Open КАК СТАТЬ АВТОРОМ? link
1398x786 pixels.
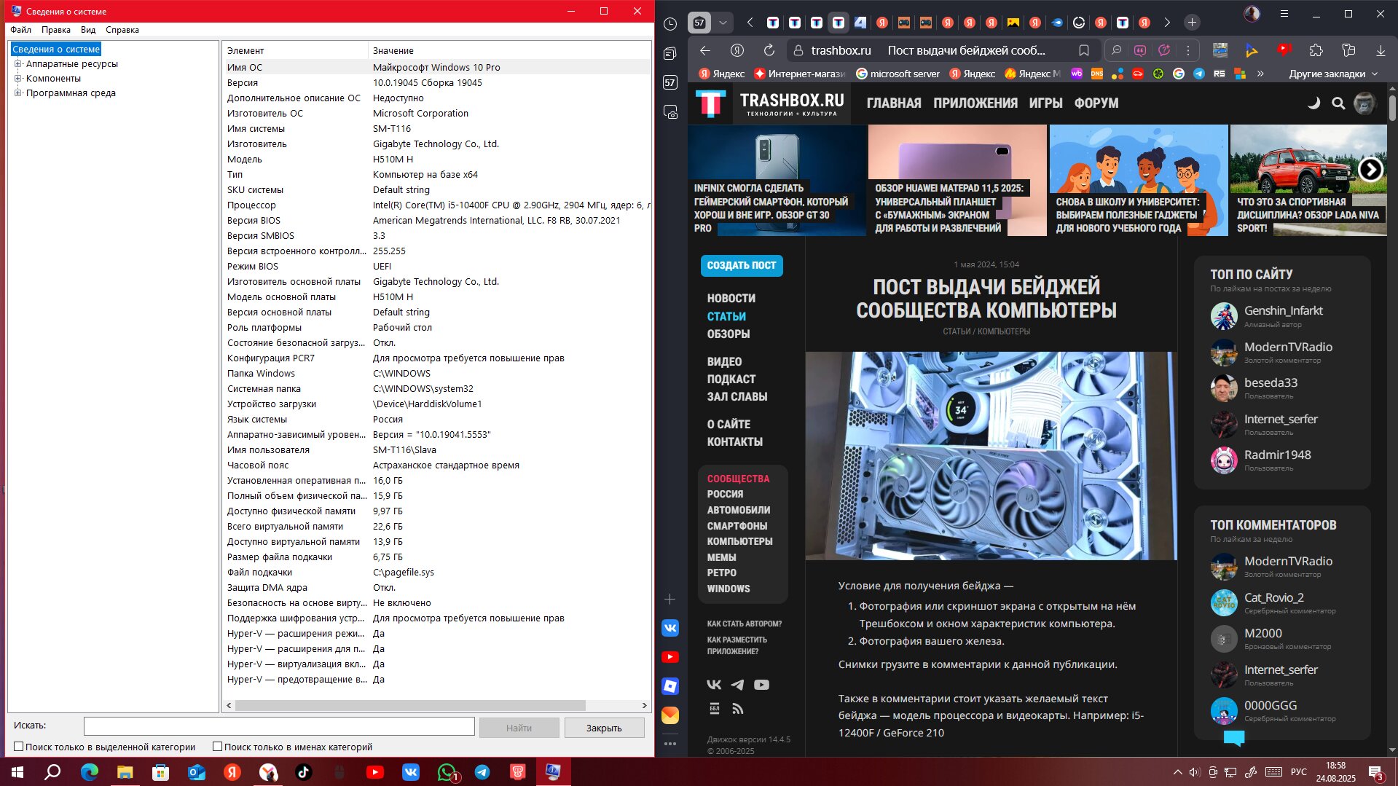point(744,624)
